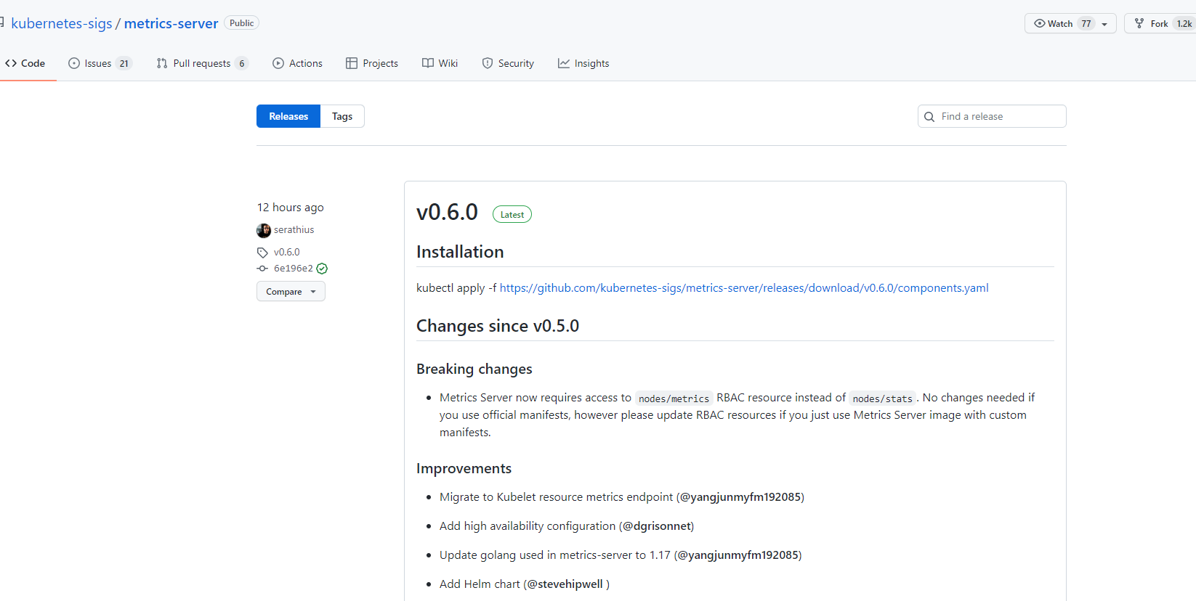Click the Issues circle icon
This screenshot has width=1196, height=601.
tap(74, 63)
